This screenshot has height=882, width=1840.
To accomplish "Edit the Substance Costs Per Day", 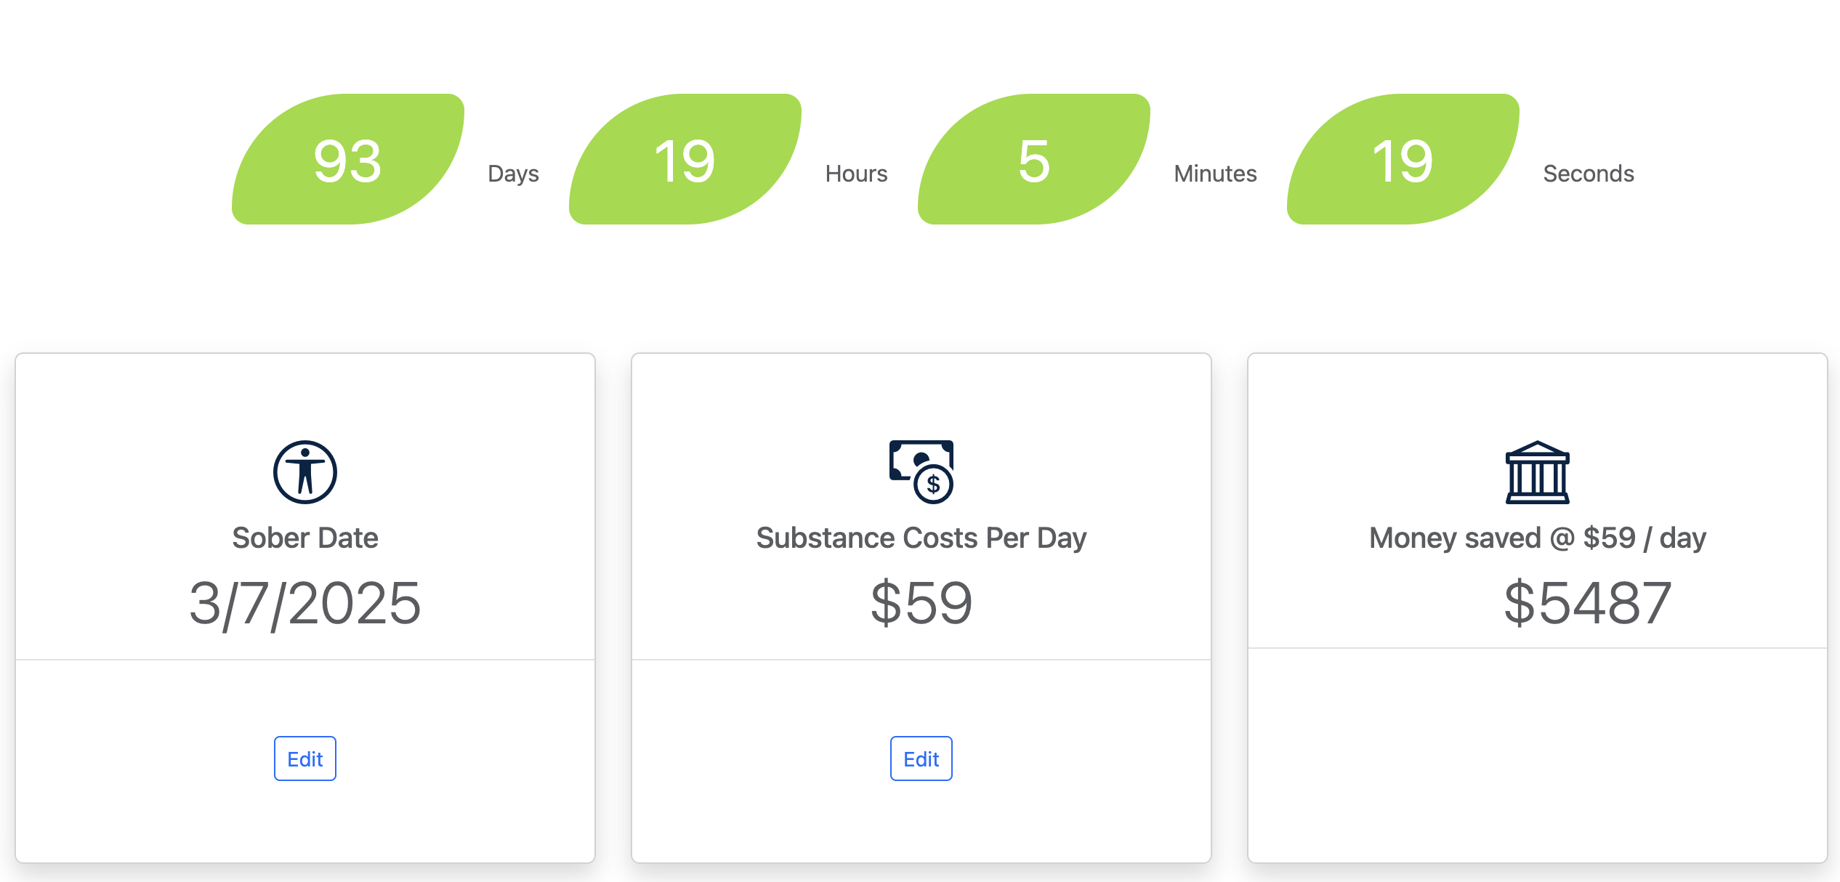I will tap(921, 758).
